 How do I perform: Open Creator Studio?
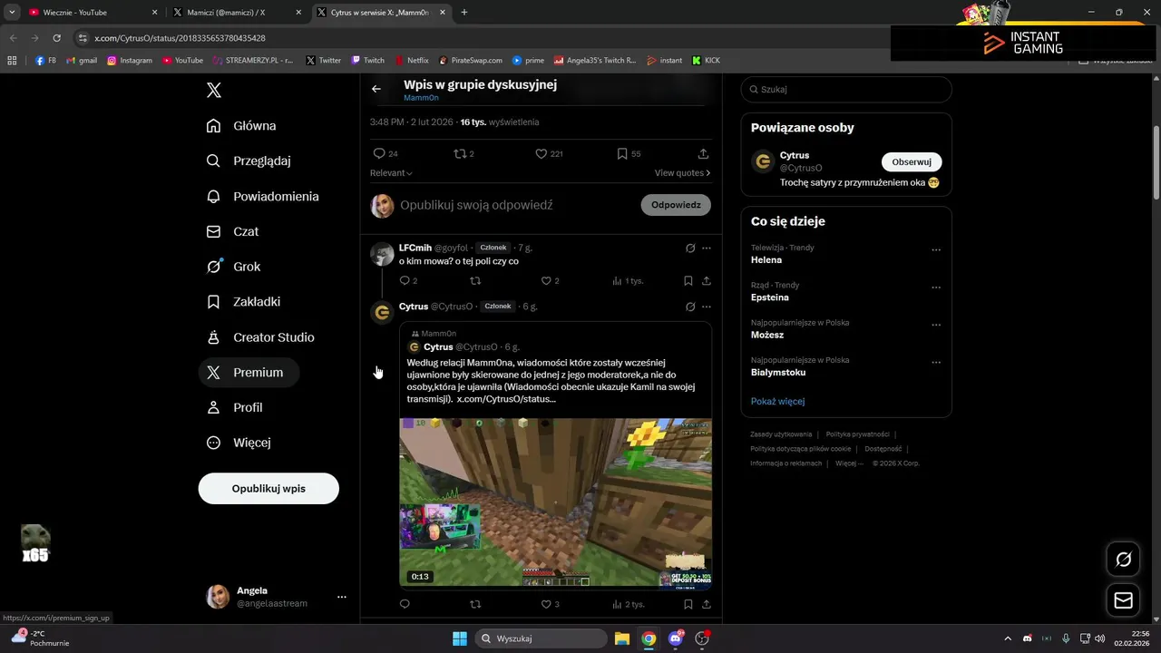point(260,337)
